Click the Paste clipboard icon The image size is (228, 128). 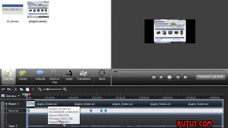click(x=27, y=89)
